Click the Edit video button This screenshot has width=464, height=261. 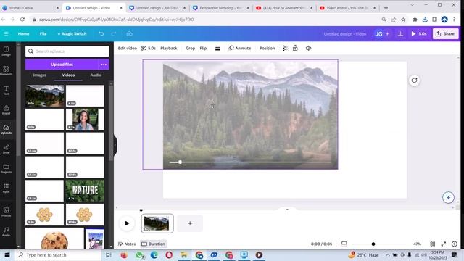coord(128,49)
